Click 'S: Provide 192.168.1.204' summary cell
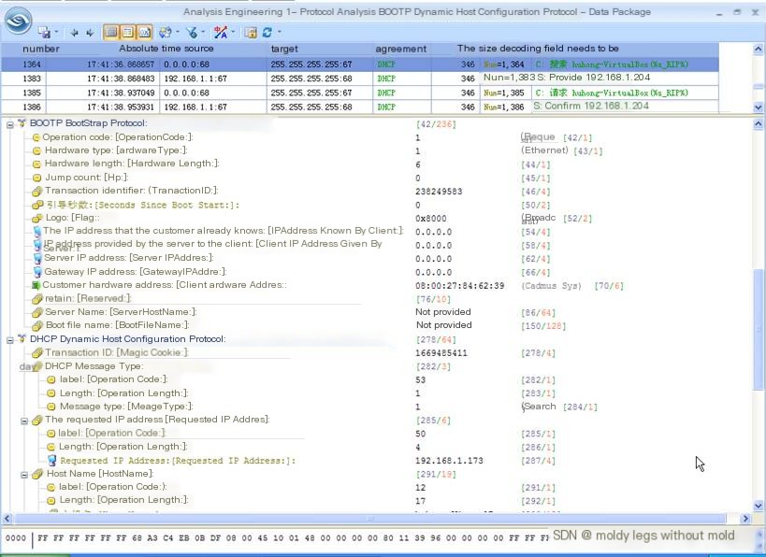 click(x=594, y=78)
